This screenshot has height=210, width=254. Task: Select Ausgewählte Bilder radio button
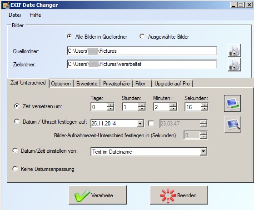tap(142, 36)
